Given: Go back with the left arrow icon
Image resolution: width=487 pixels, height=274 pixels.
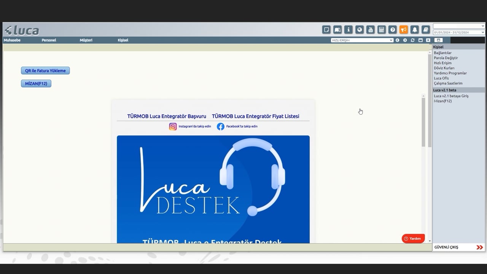Looking at the screenshot, I should tap(397, 40).
